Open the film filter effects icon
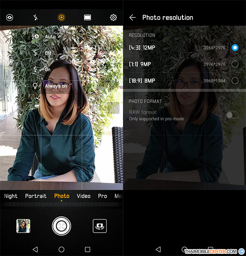 coord(87,18)
